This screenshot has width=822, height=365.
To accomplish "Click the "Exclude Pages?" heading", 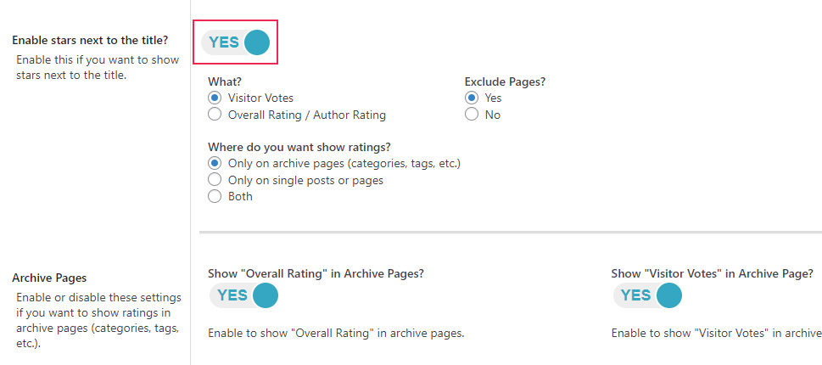I will (502, 81).
